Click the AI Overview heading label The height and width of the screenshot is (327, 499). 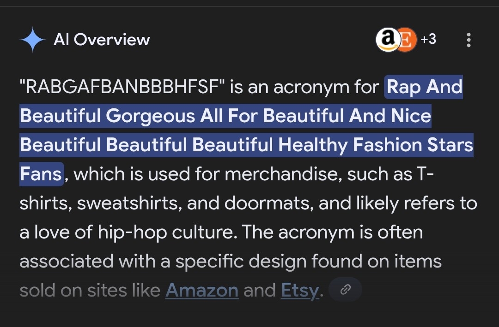102,40
